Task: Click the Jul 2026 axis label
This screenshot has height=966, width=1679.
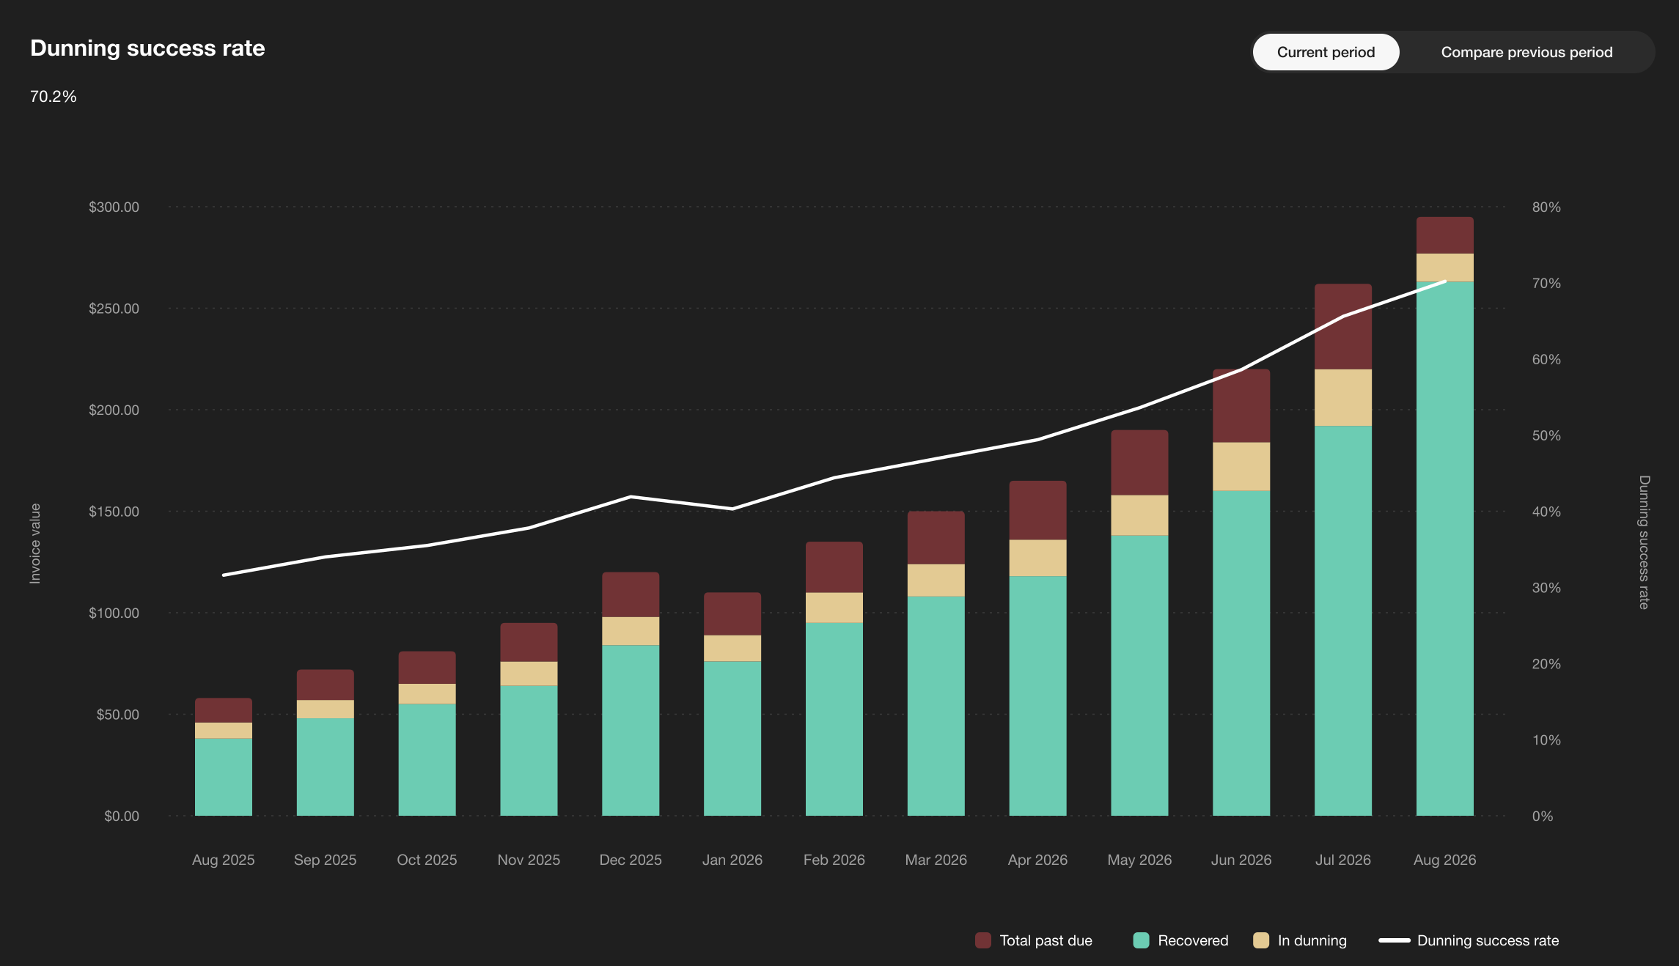Action: 1343,860
